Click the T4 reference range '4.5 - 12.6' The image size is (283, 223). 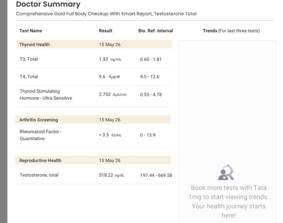tap(149, 77)
